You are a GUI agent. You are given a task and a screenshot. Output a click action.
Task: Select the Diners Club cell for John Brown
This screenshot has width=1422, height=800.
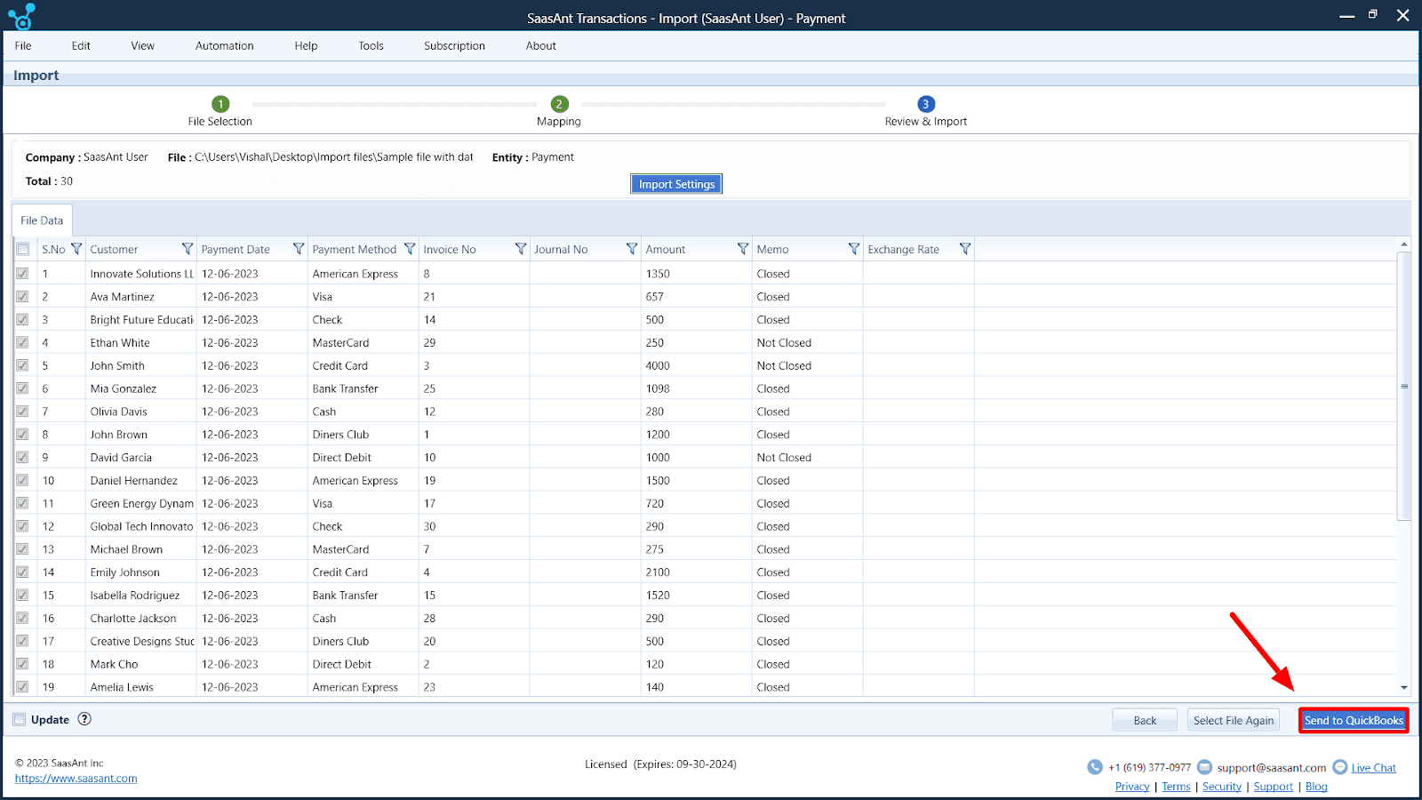click(x=363, y=435)
